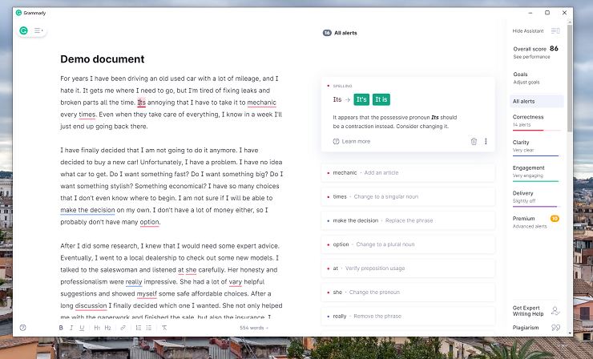This screenshot has width=593, height=359.
Task: Open Overall score performance details
Action: [535, 52]
